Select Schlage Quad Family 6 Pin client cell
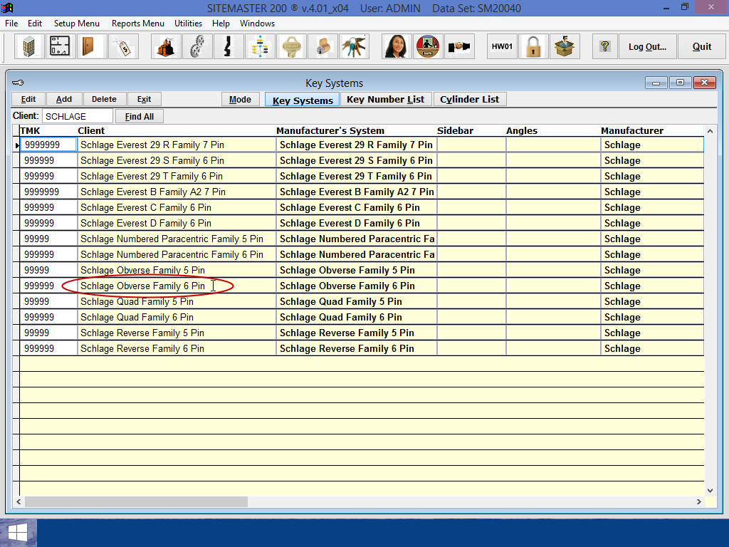This screenshot has height=547, width=729. click(177, 317)
